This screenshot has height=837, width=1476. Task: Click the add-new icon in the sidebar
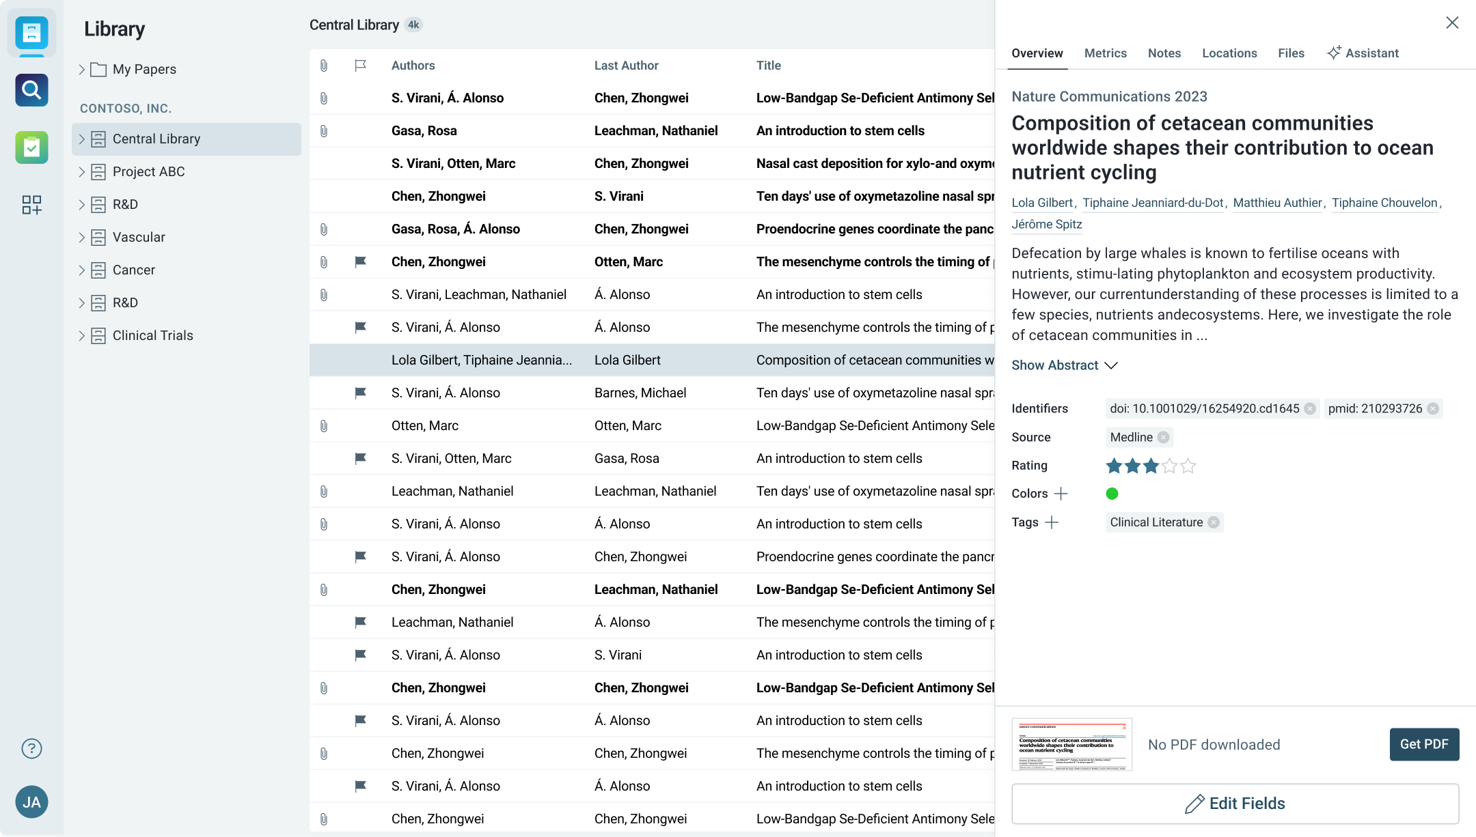point(31,205)
